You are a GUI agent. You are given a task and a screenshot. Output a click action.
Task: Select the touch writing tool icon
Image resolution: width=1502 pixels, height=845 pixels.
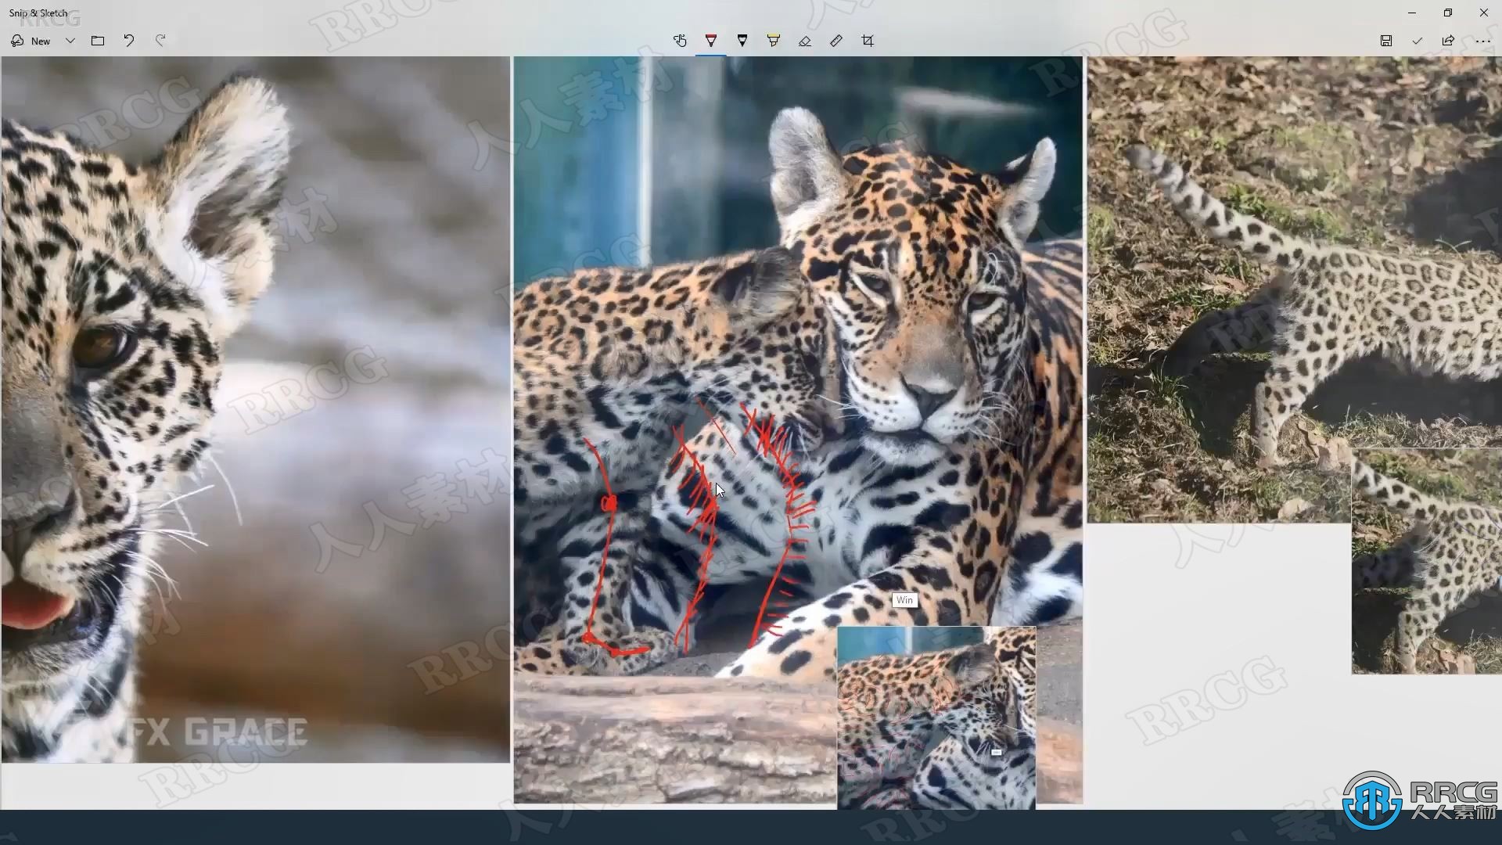[x=680, y=40]
